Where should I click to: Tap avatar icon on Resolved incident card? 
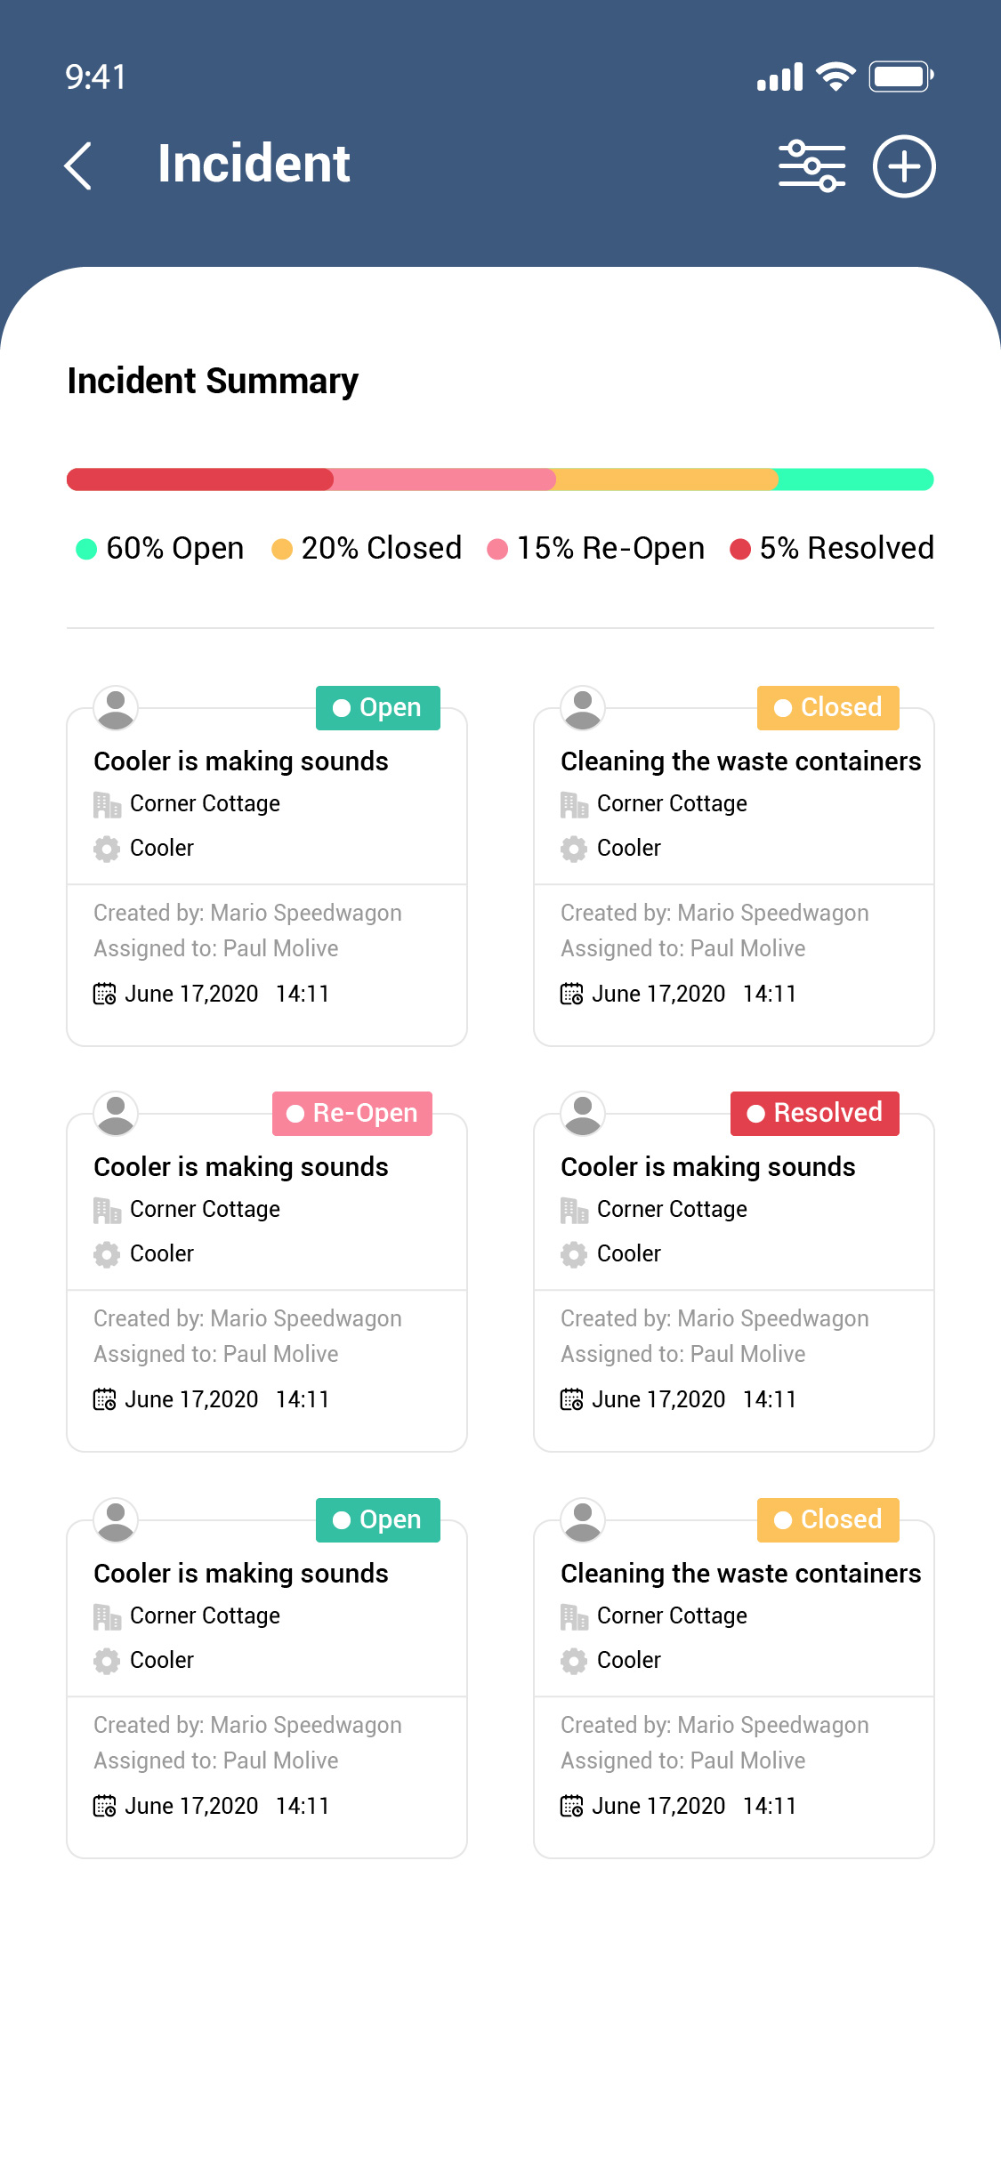pos(583,1114)
